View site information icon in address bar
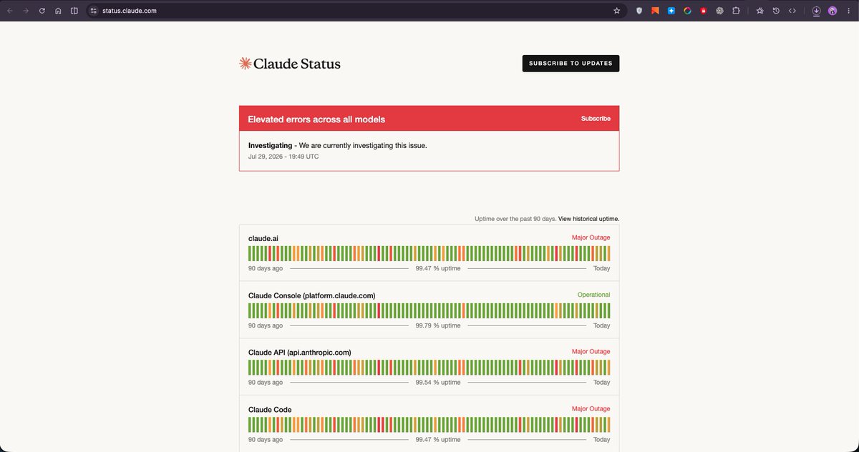 93,11
